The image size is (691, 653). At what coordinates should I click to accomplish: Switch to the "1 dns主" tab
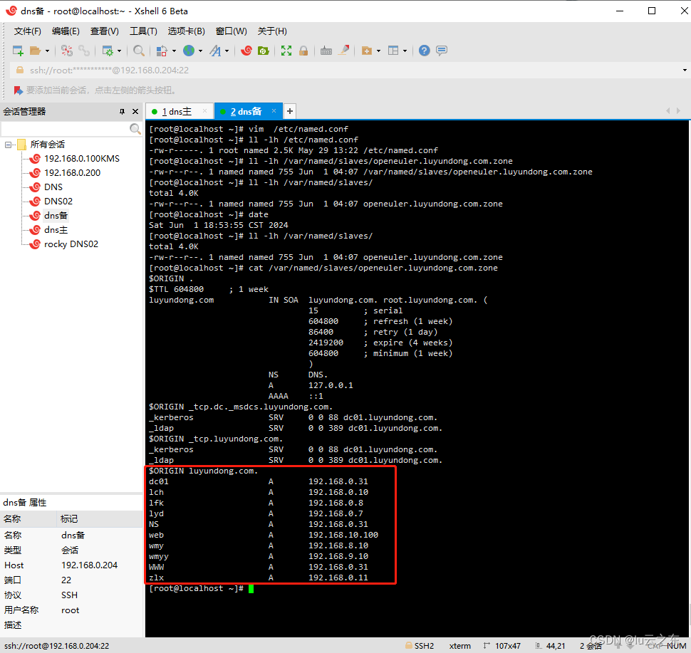pos(176,112)
